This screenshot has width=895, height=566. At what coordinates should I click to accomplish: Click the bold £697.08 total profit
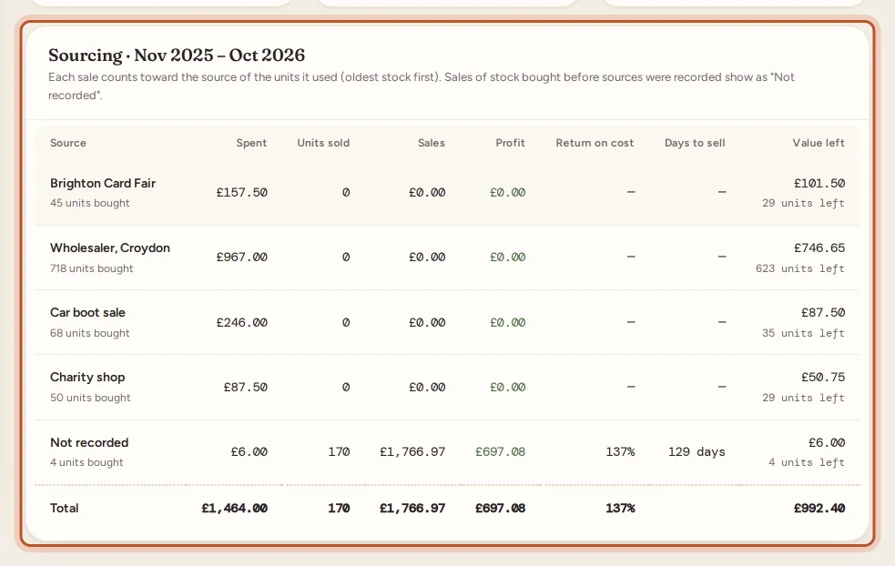coord(500,509)
